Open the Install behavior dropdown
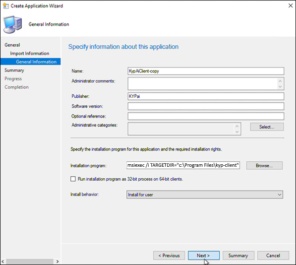The width and height of the screenshot is (296, 265). pos(205,195)
